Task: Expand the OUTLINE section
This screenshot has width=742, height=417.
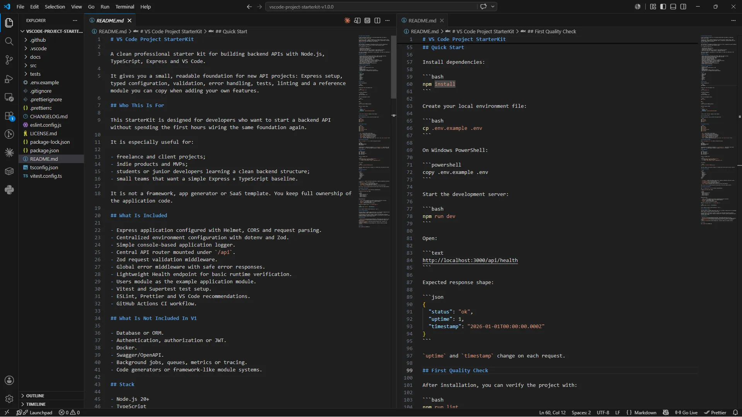Action: (51, 396)
